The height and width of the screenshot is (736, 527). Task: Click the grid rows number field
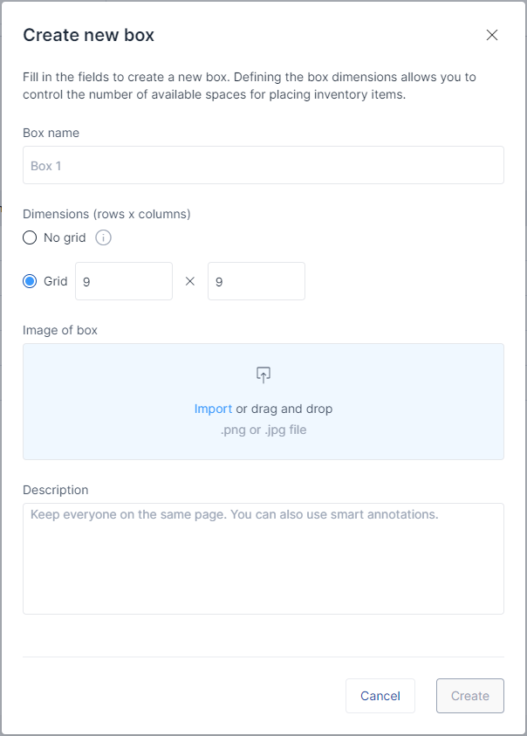point(124,281)
